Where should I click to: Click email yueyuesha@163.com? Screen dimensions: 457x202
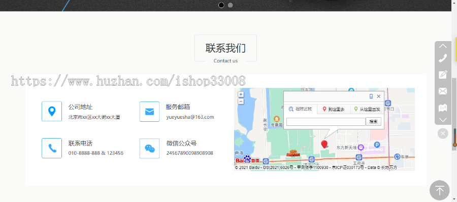click(190, 117)
